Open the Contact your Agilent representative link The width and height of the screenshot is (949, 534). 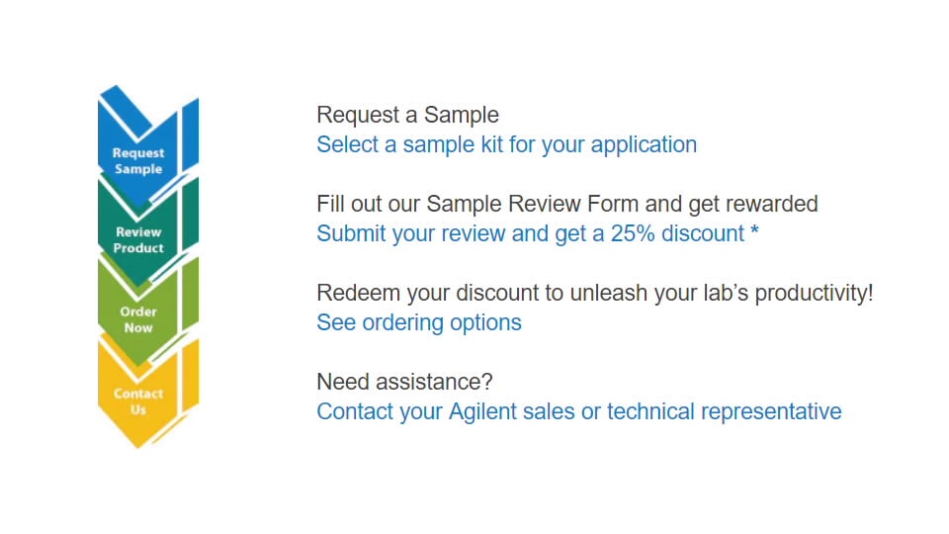click(x=578, y=411)
